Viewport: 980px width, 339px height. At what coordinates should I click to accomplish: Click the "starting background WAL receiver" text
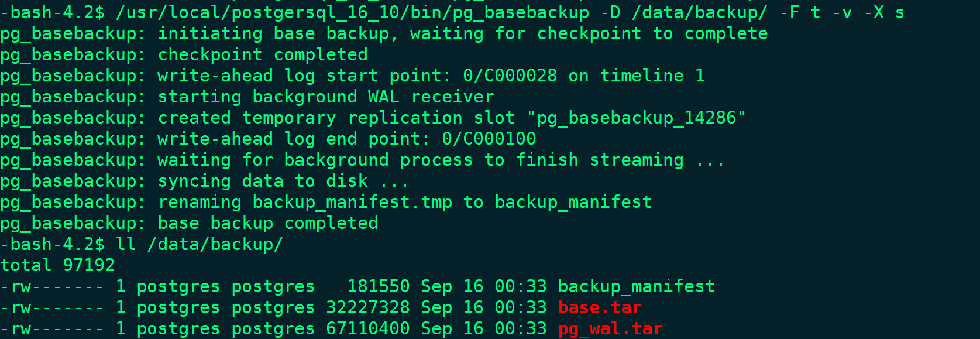click(326, 97)
